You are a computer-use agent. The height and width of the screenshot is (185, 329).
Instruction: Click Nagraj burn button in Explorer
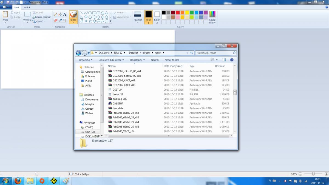click(x=155, y=60)
